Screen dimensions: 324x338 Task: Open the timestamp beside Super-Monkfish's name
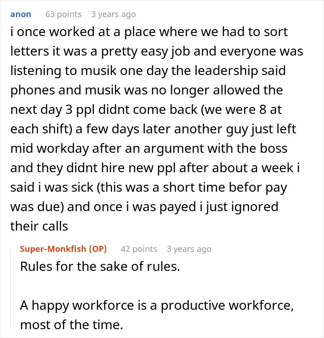tap(189, 249)
